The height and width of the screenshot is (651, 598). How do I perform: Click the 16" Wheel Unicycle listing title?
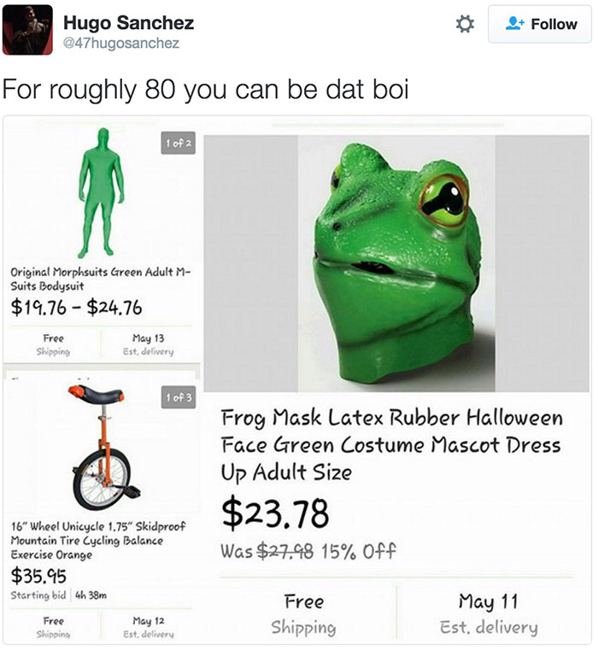[98, 541]
